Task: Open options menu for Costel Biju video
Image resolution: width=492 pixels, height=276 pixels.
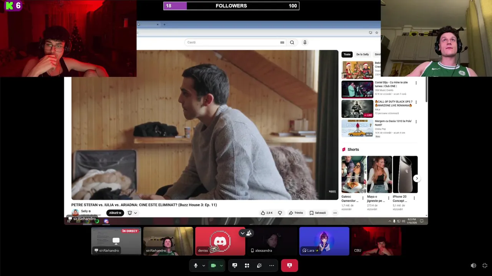Action: pos(416,83)
